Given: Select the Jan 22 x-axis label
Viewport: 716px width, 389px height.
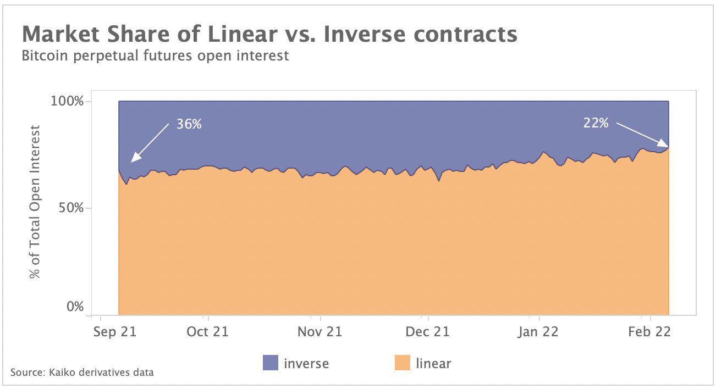Looking at the screenshot, I should pyautogui.click(x=539, y=332).
